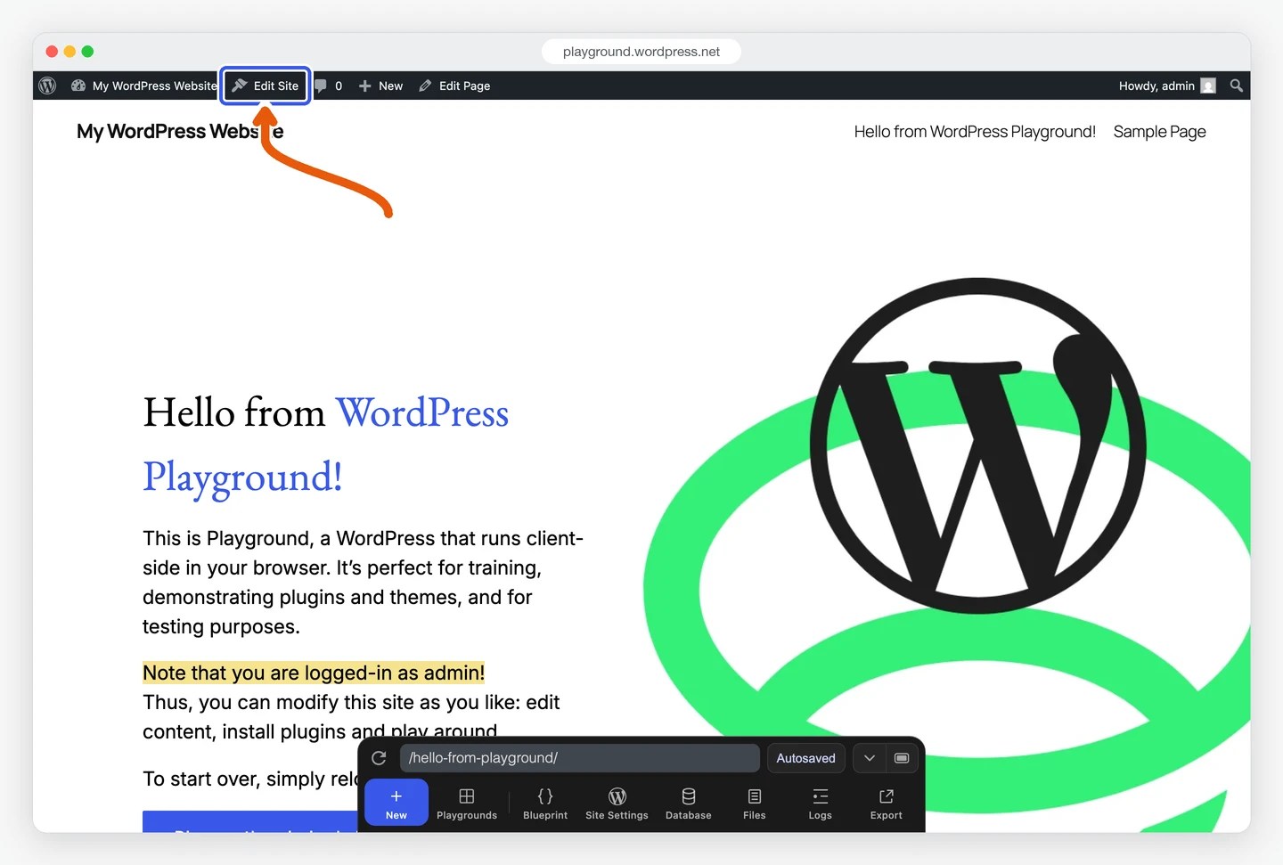Click the blue New playground button
Screen dimensions: 1283x865
point(396,803)
